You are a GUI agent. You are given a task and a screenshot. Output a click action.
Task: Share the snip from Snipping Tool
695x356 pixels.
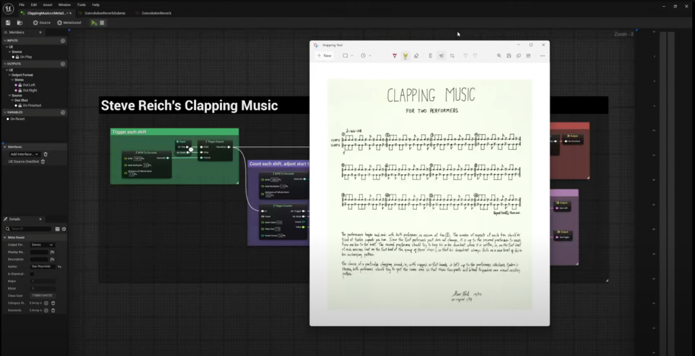pyautogui.click(x=528, y=56)
